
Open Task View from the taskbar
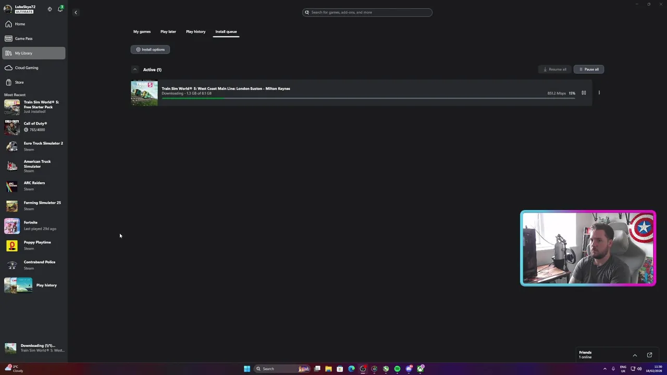click(317, 369)
